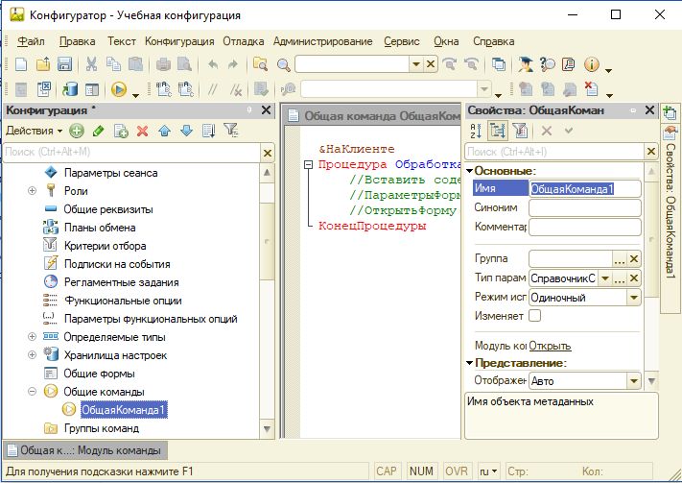The image size is (682, 483).
Task: Toggle the OVR mode indicator in status bar
Action: pos(457,471)
